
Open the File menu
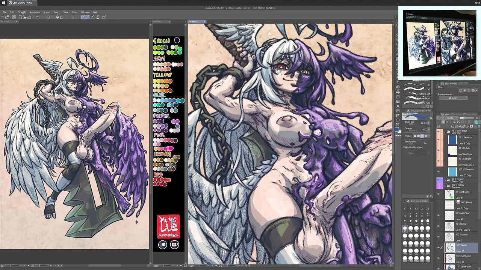click(5, 12)
